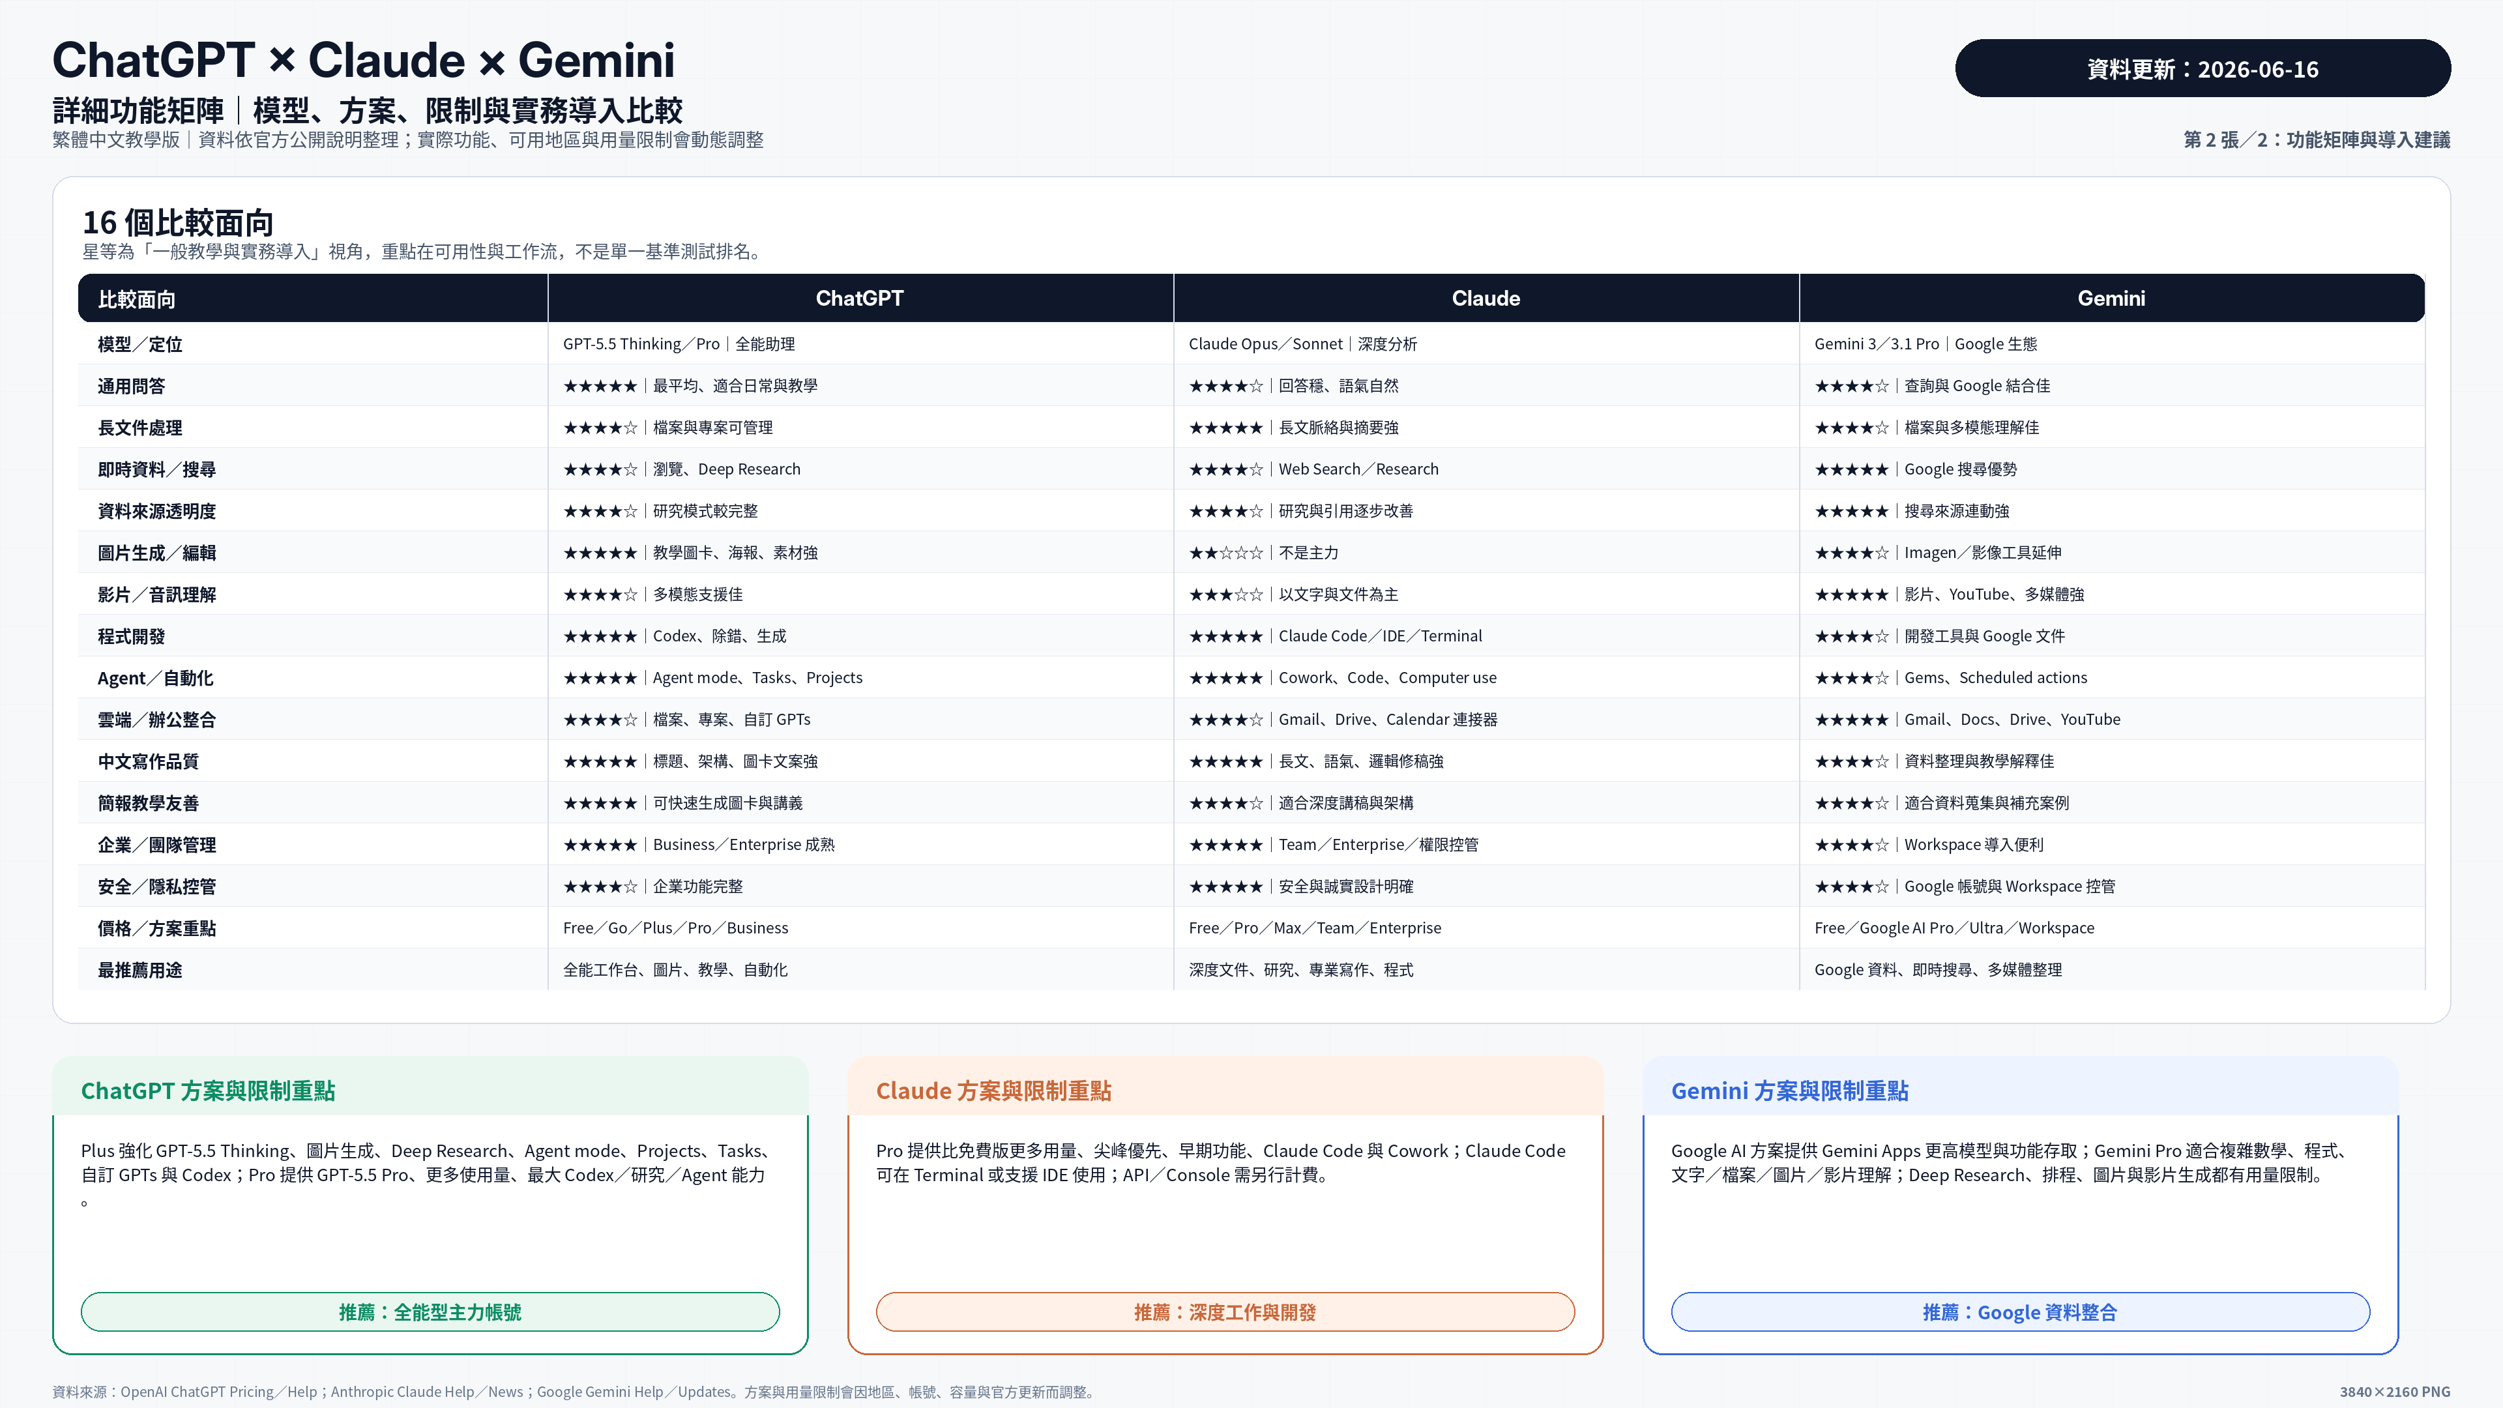This screenshot has height=1408, width=2503.
Task: Click the 16 個比較面向 section heading
Action: [178, 222]
